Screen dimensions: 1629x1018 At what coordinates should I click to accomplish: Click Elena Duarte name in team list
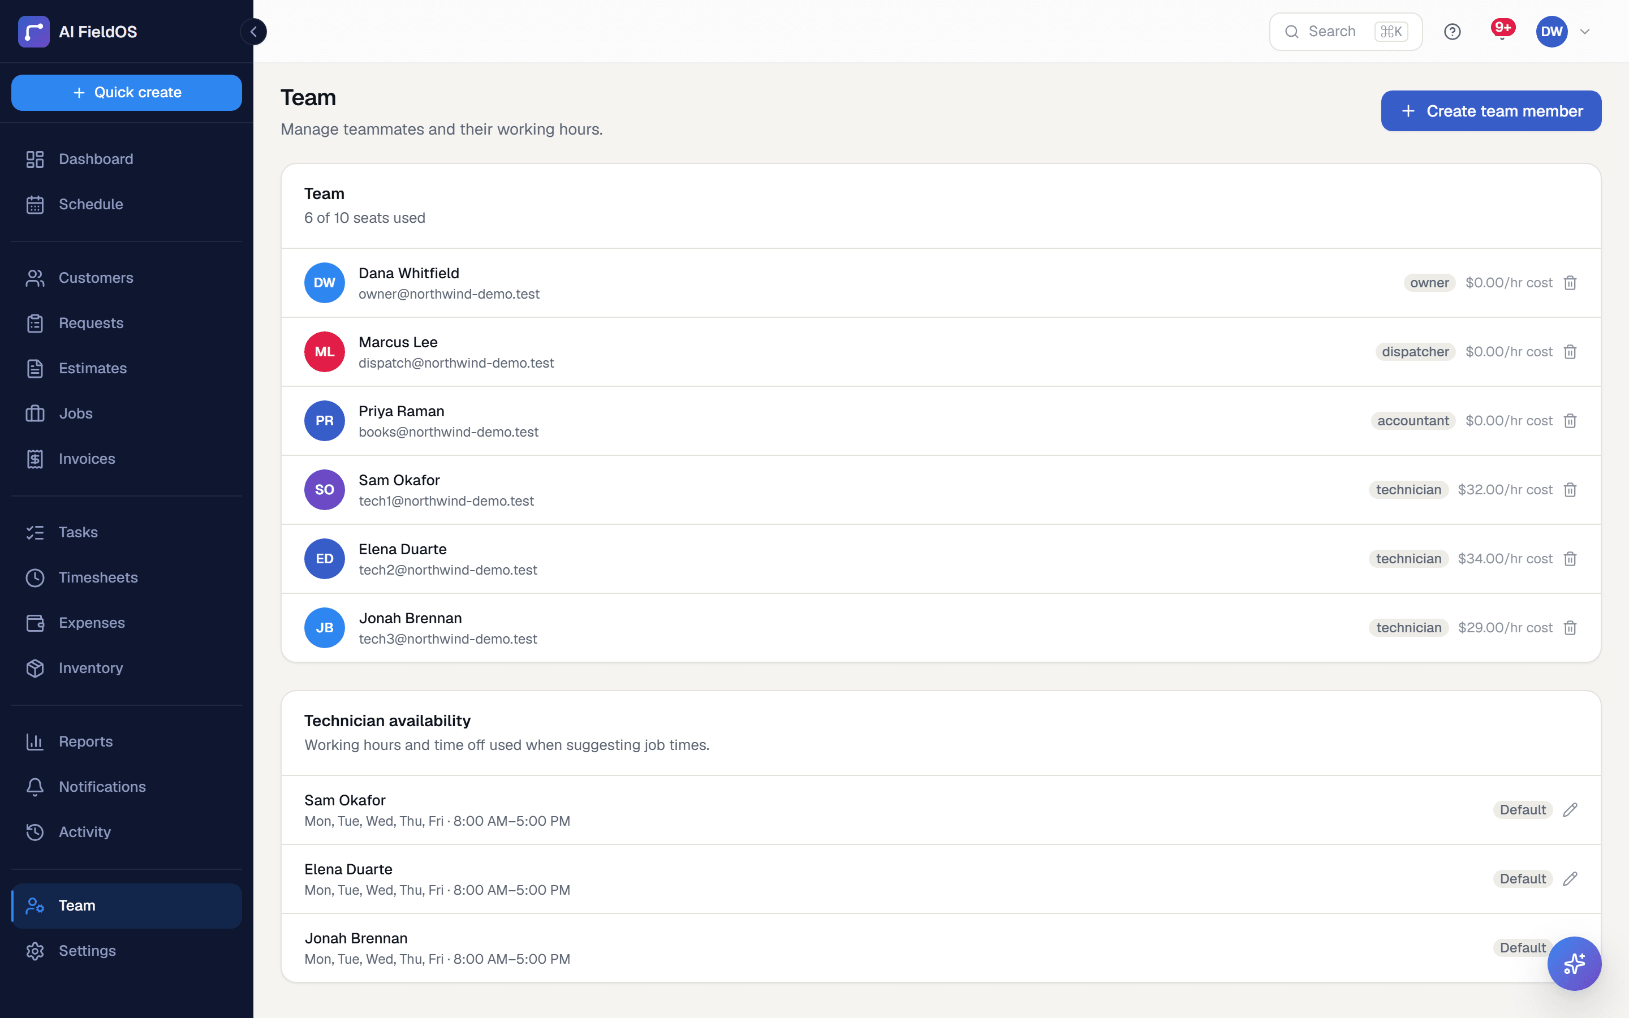point(403,549)
